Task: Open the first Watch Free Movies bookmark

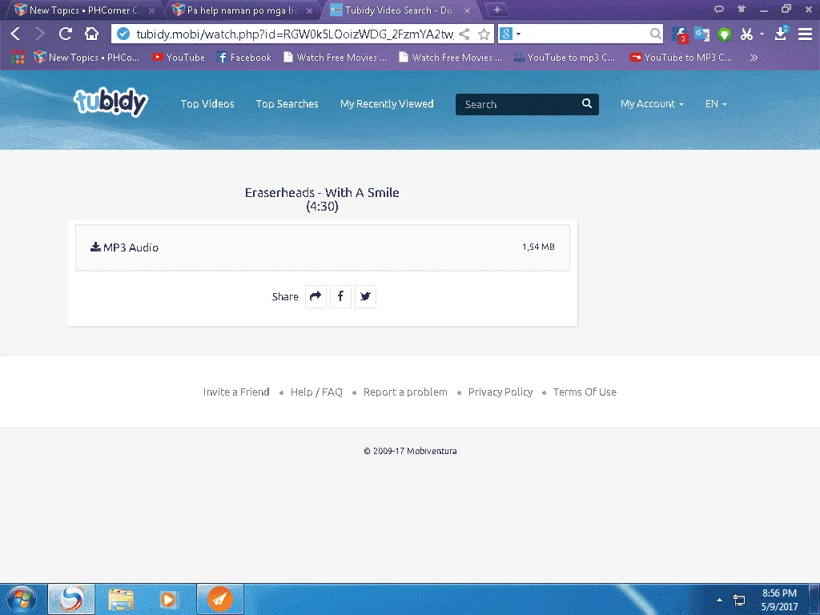Action: pyautogui.click(x=336, y=58)
